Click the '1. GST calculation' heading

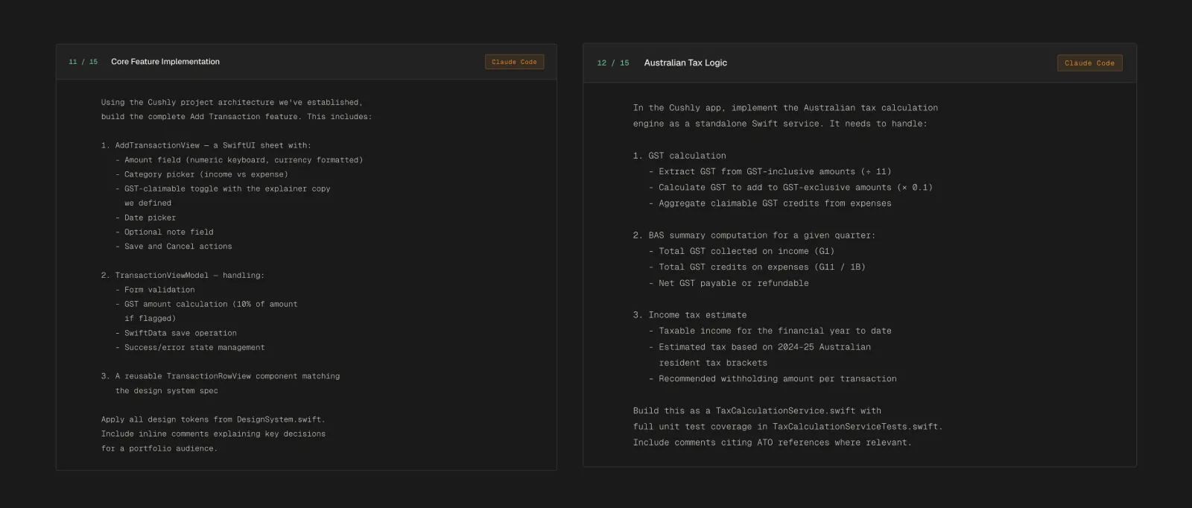point(679,156)
